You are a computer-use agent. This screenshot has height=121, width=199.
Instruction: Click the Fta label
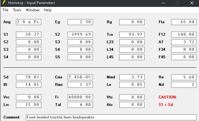coord(161,22)
